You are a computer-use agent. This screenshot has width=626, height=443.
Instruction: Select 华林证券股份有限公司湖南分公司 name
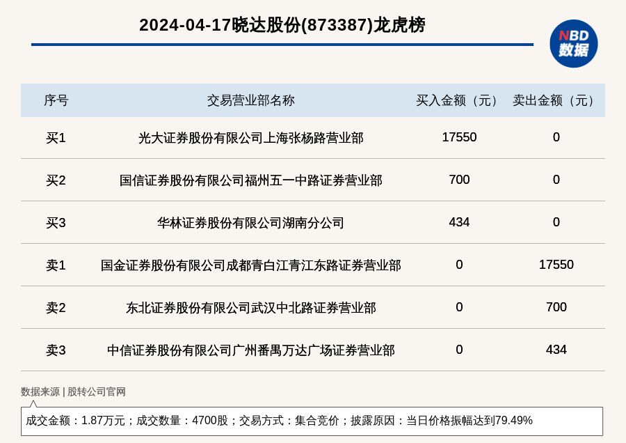(x=250, y=223)
